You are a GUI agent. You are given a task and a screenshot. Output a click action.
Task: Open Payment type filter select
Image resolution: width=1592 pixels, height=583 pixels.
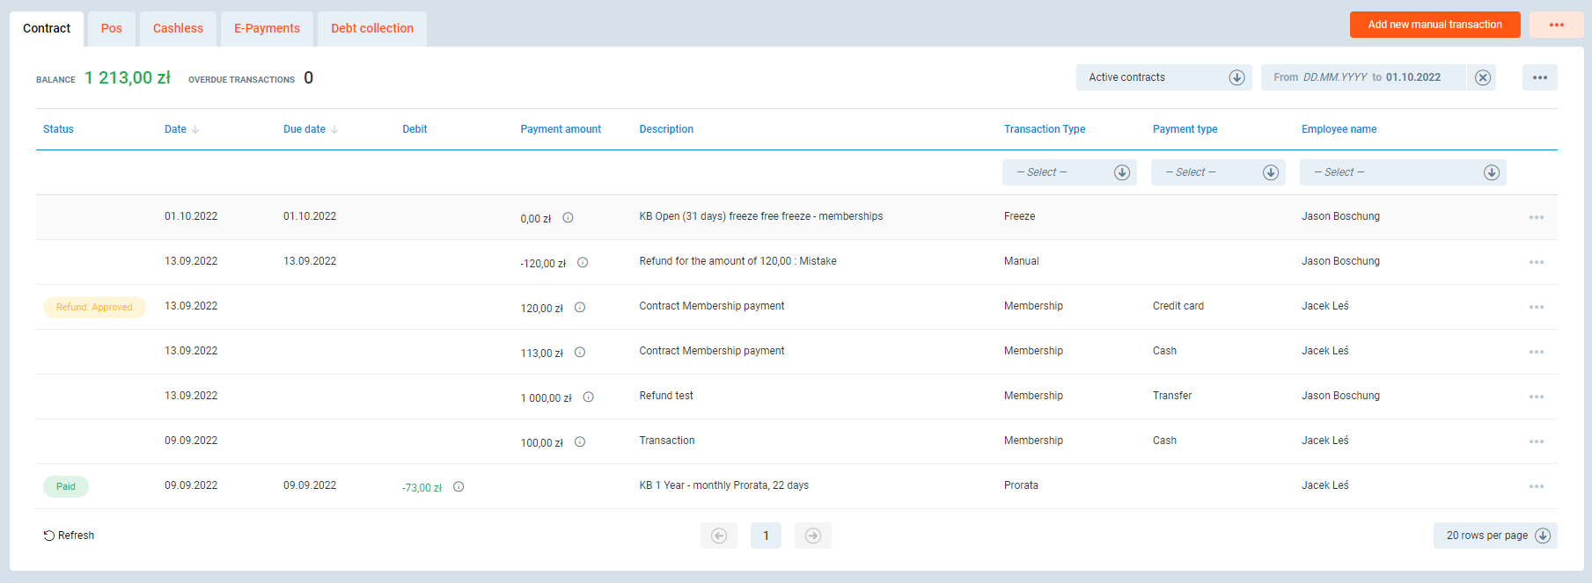click(x=1218, y=172)
